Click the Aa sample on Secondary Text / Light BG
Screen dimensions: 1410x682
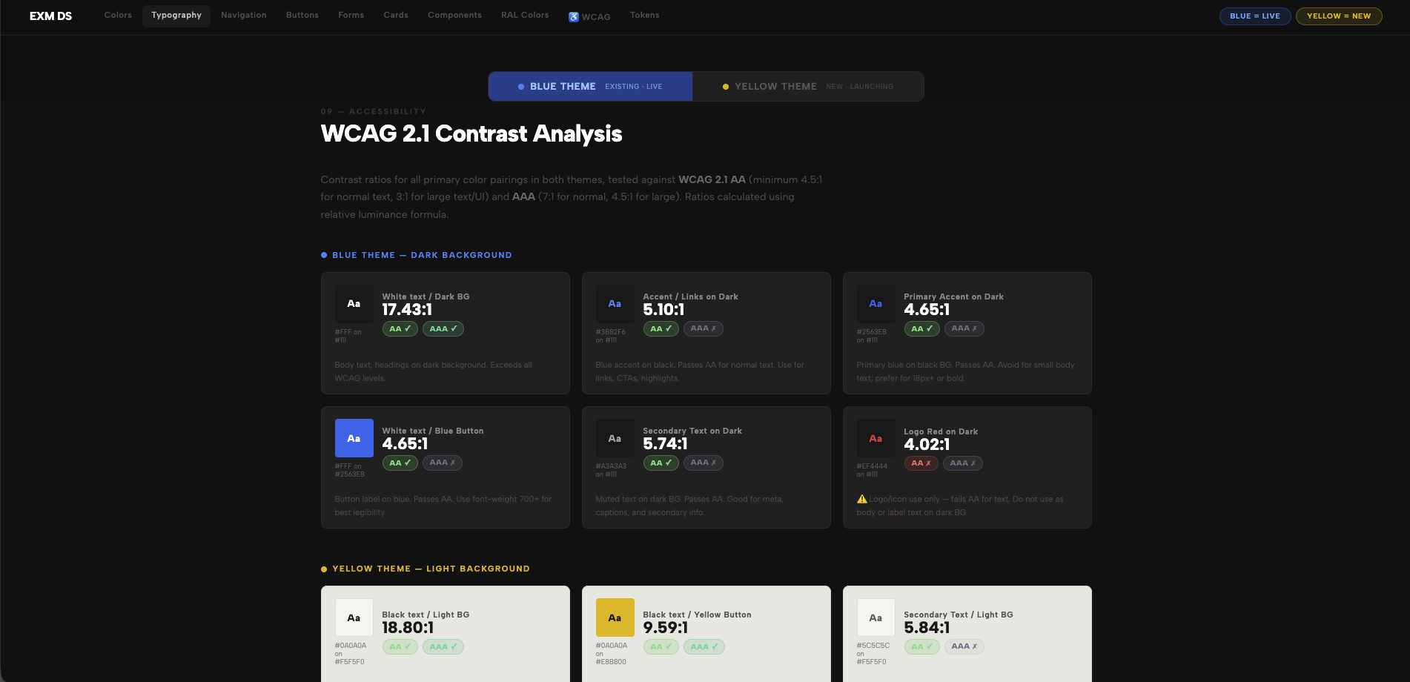[x=876, y=617]
